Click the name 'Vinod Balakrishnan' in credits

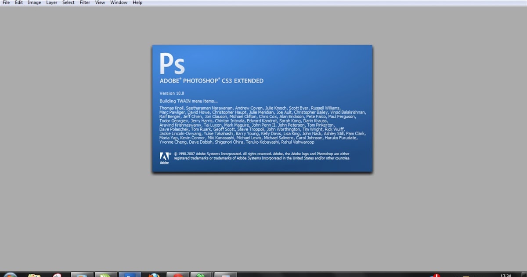[348, 113]
